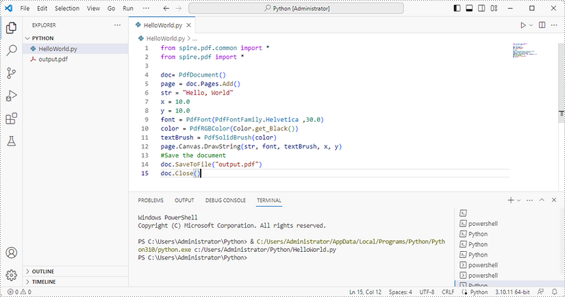Open the notifications bell in status bar
565x297 pixels.
[555, 292]
